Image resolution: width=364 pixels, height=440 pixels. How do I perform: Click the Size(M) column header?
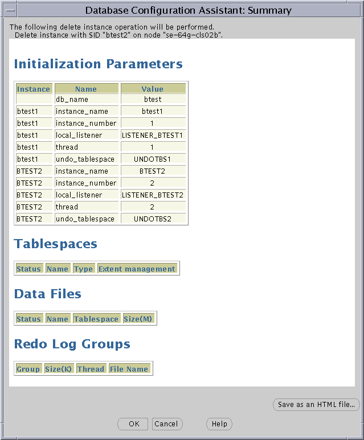click(x=138, y=319)
